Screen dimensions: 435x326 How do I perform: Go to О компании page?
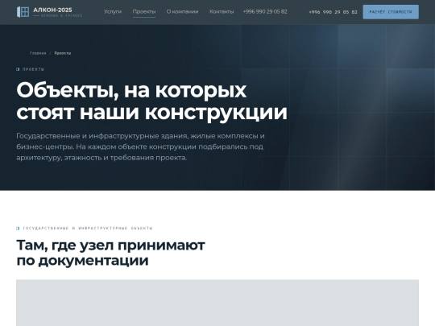coord(182,11)
